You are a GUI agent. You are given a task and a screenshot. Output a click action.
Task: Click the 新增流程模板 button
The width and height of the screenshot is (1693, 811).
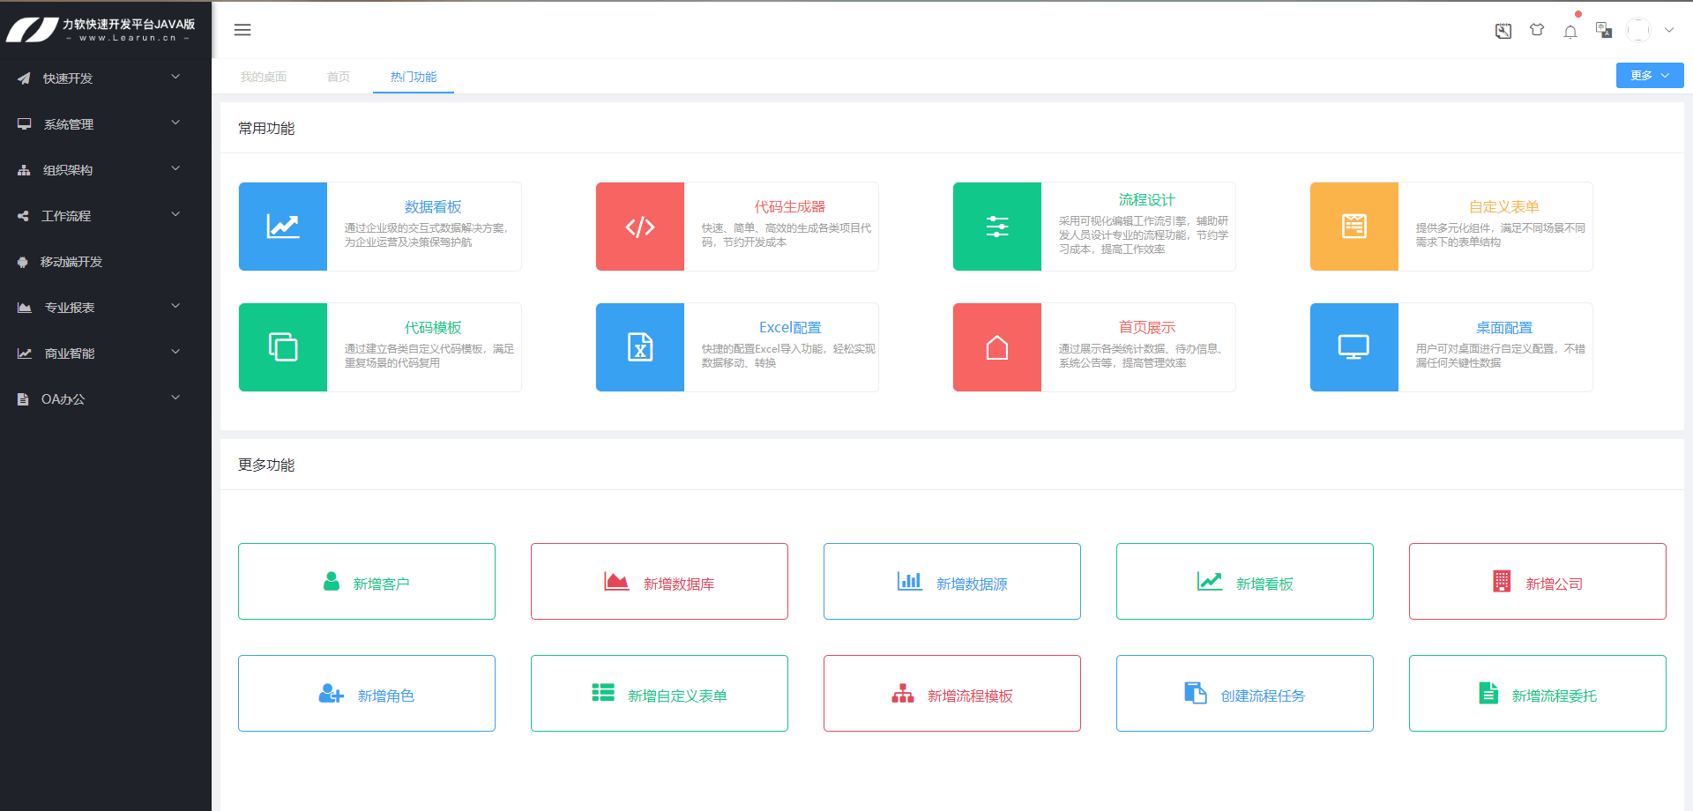click(x=952, y=694)
